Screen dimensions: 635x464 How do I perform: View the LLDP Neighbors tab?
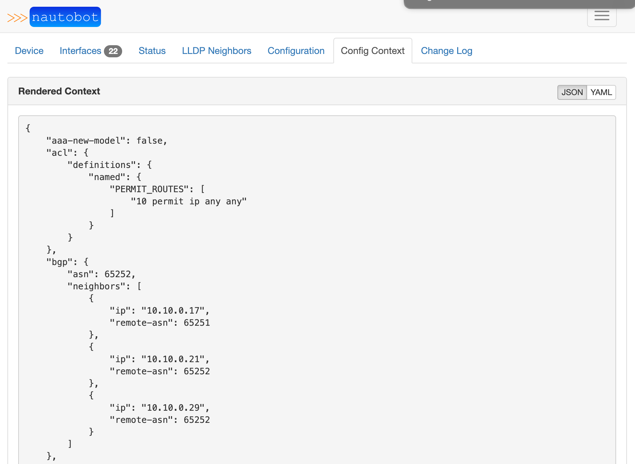tap(216, 51)
